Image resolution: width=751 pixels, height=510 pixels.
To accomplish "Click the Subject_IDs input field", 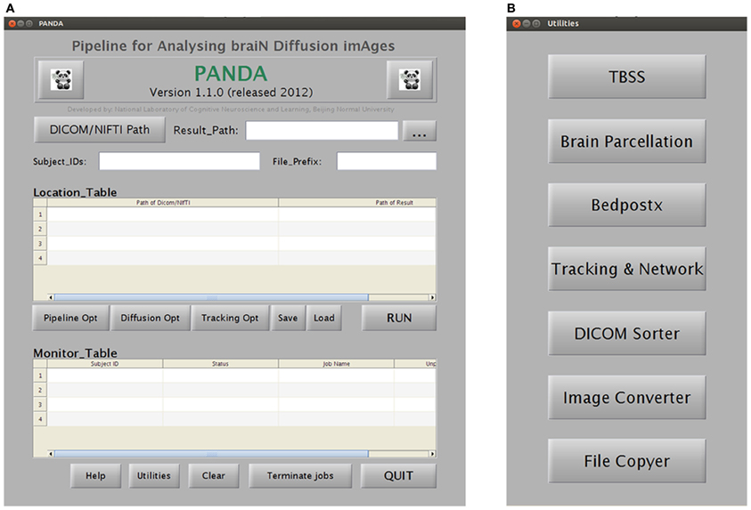I will (x=179, y=161).
